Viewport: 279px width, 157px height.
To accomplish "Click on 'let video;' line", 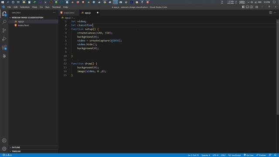I will [79, 21].
